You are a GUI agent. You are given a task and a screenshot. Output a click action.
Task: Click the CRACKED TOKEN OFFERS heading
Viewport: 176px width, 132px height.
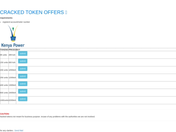click(32, 12)
